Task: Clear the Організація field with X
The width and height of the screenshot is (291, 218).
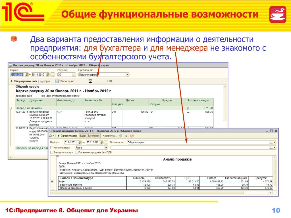Action: [275, 142]
